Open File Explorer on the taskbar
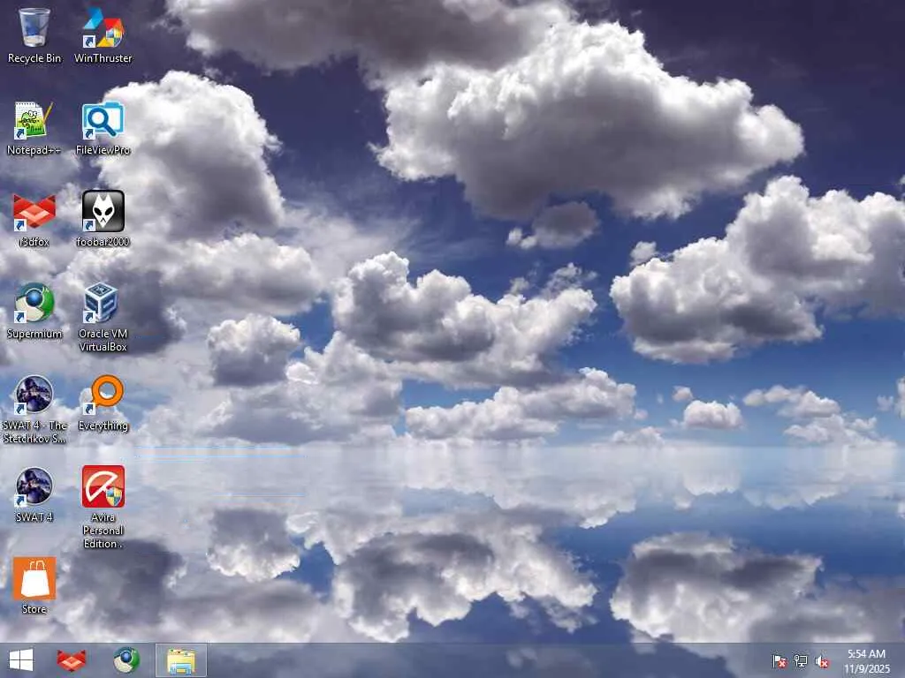The width and height of the screenshot is (905, 678). 181,660
